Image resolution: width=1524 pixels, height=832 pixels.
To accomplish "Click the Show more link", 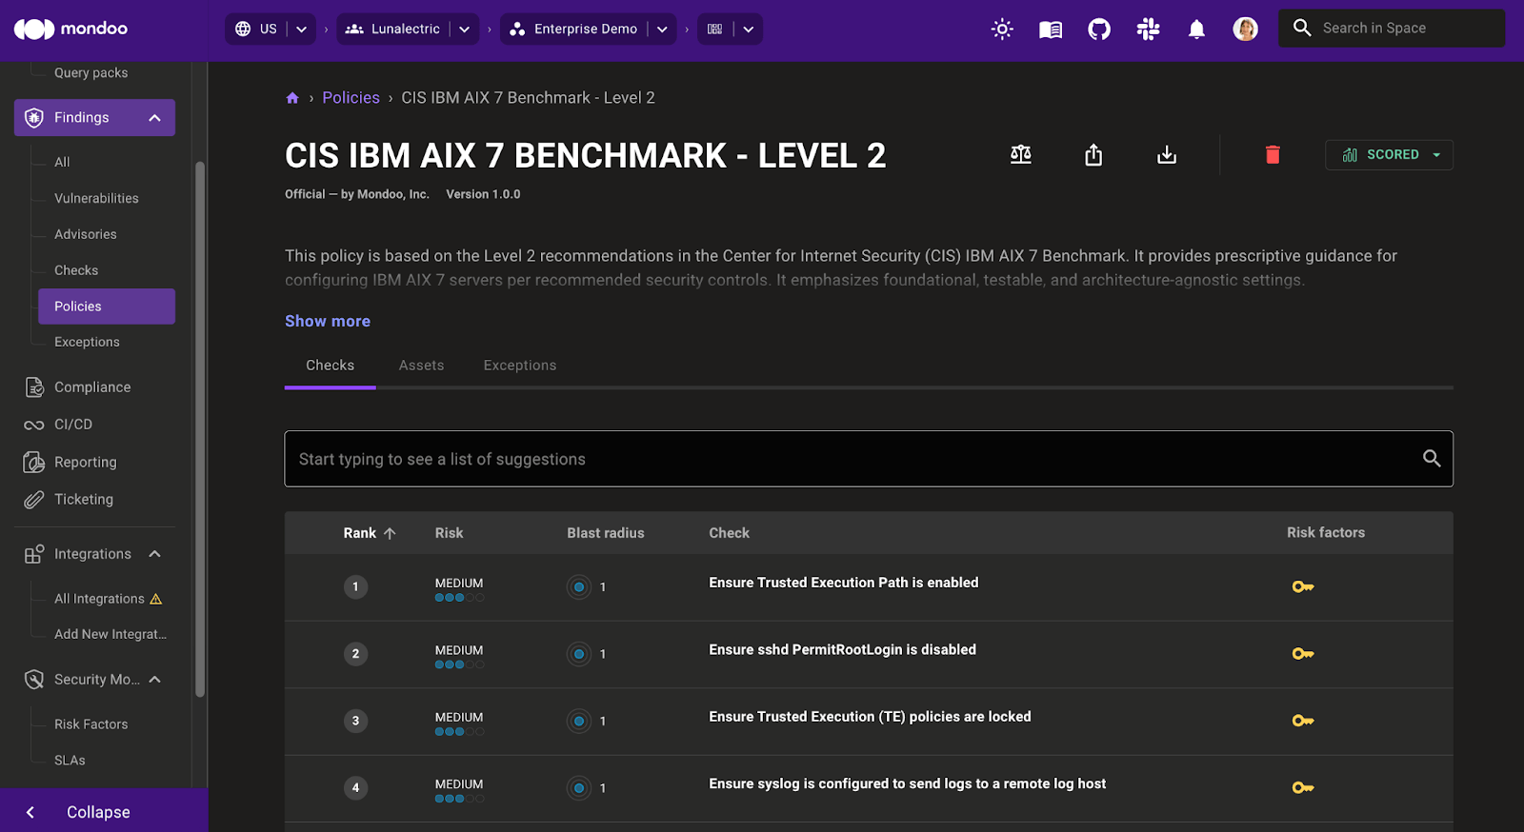I will pos(328,322).
